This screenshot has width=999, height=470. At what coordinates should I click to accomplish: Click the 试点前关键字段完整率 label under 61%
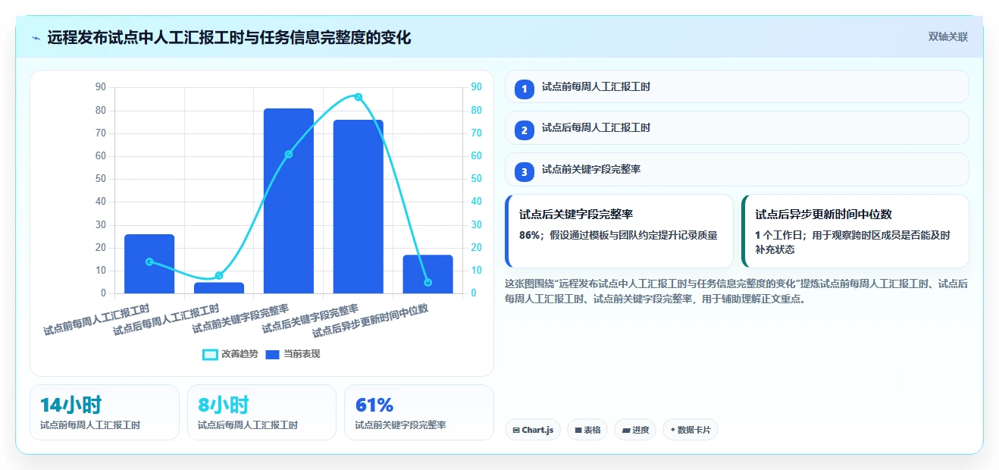[400, 425]
